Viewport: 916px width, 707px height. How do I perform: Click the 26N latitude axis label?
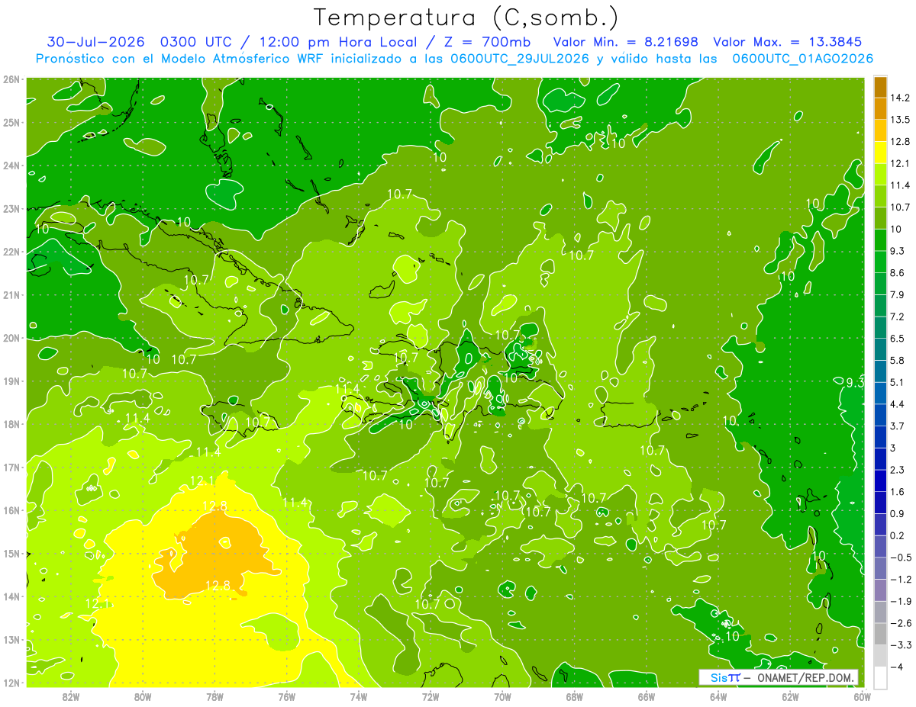tap(11, 79)
